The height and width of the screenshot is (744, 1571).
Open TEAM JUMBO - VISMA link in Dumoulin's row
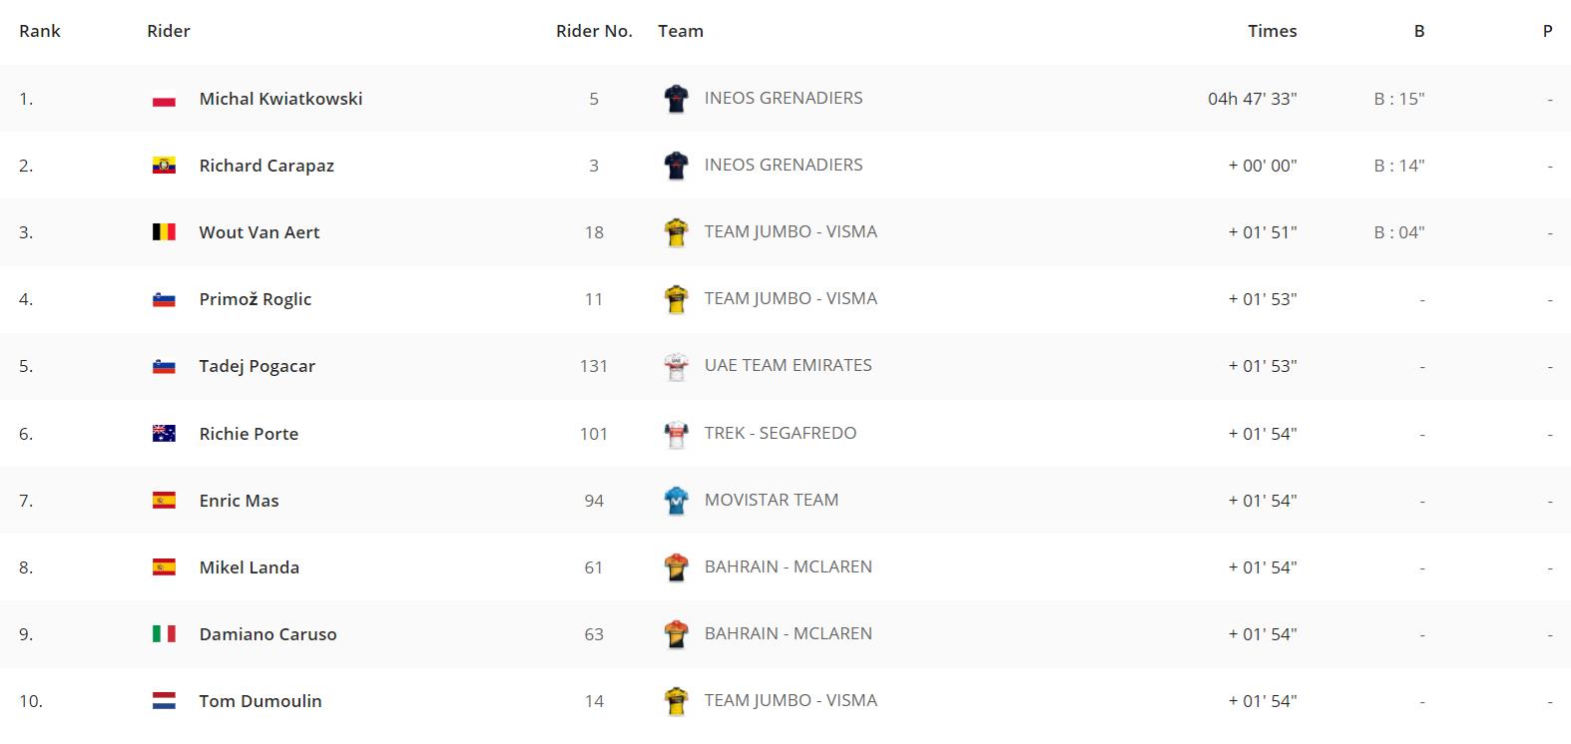(x=790, y=700)
